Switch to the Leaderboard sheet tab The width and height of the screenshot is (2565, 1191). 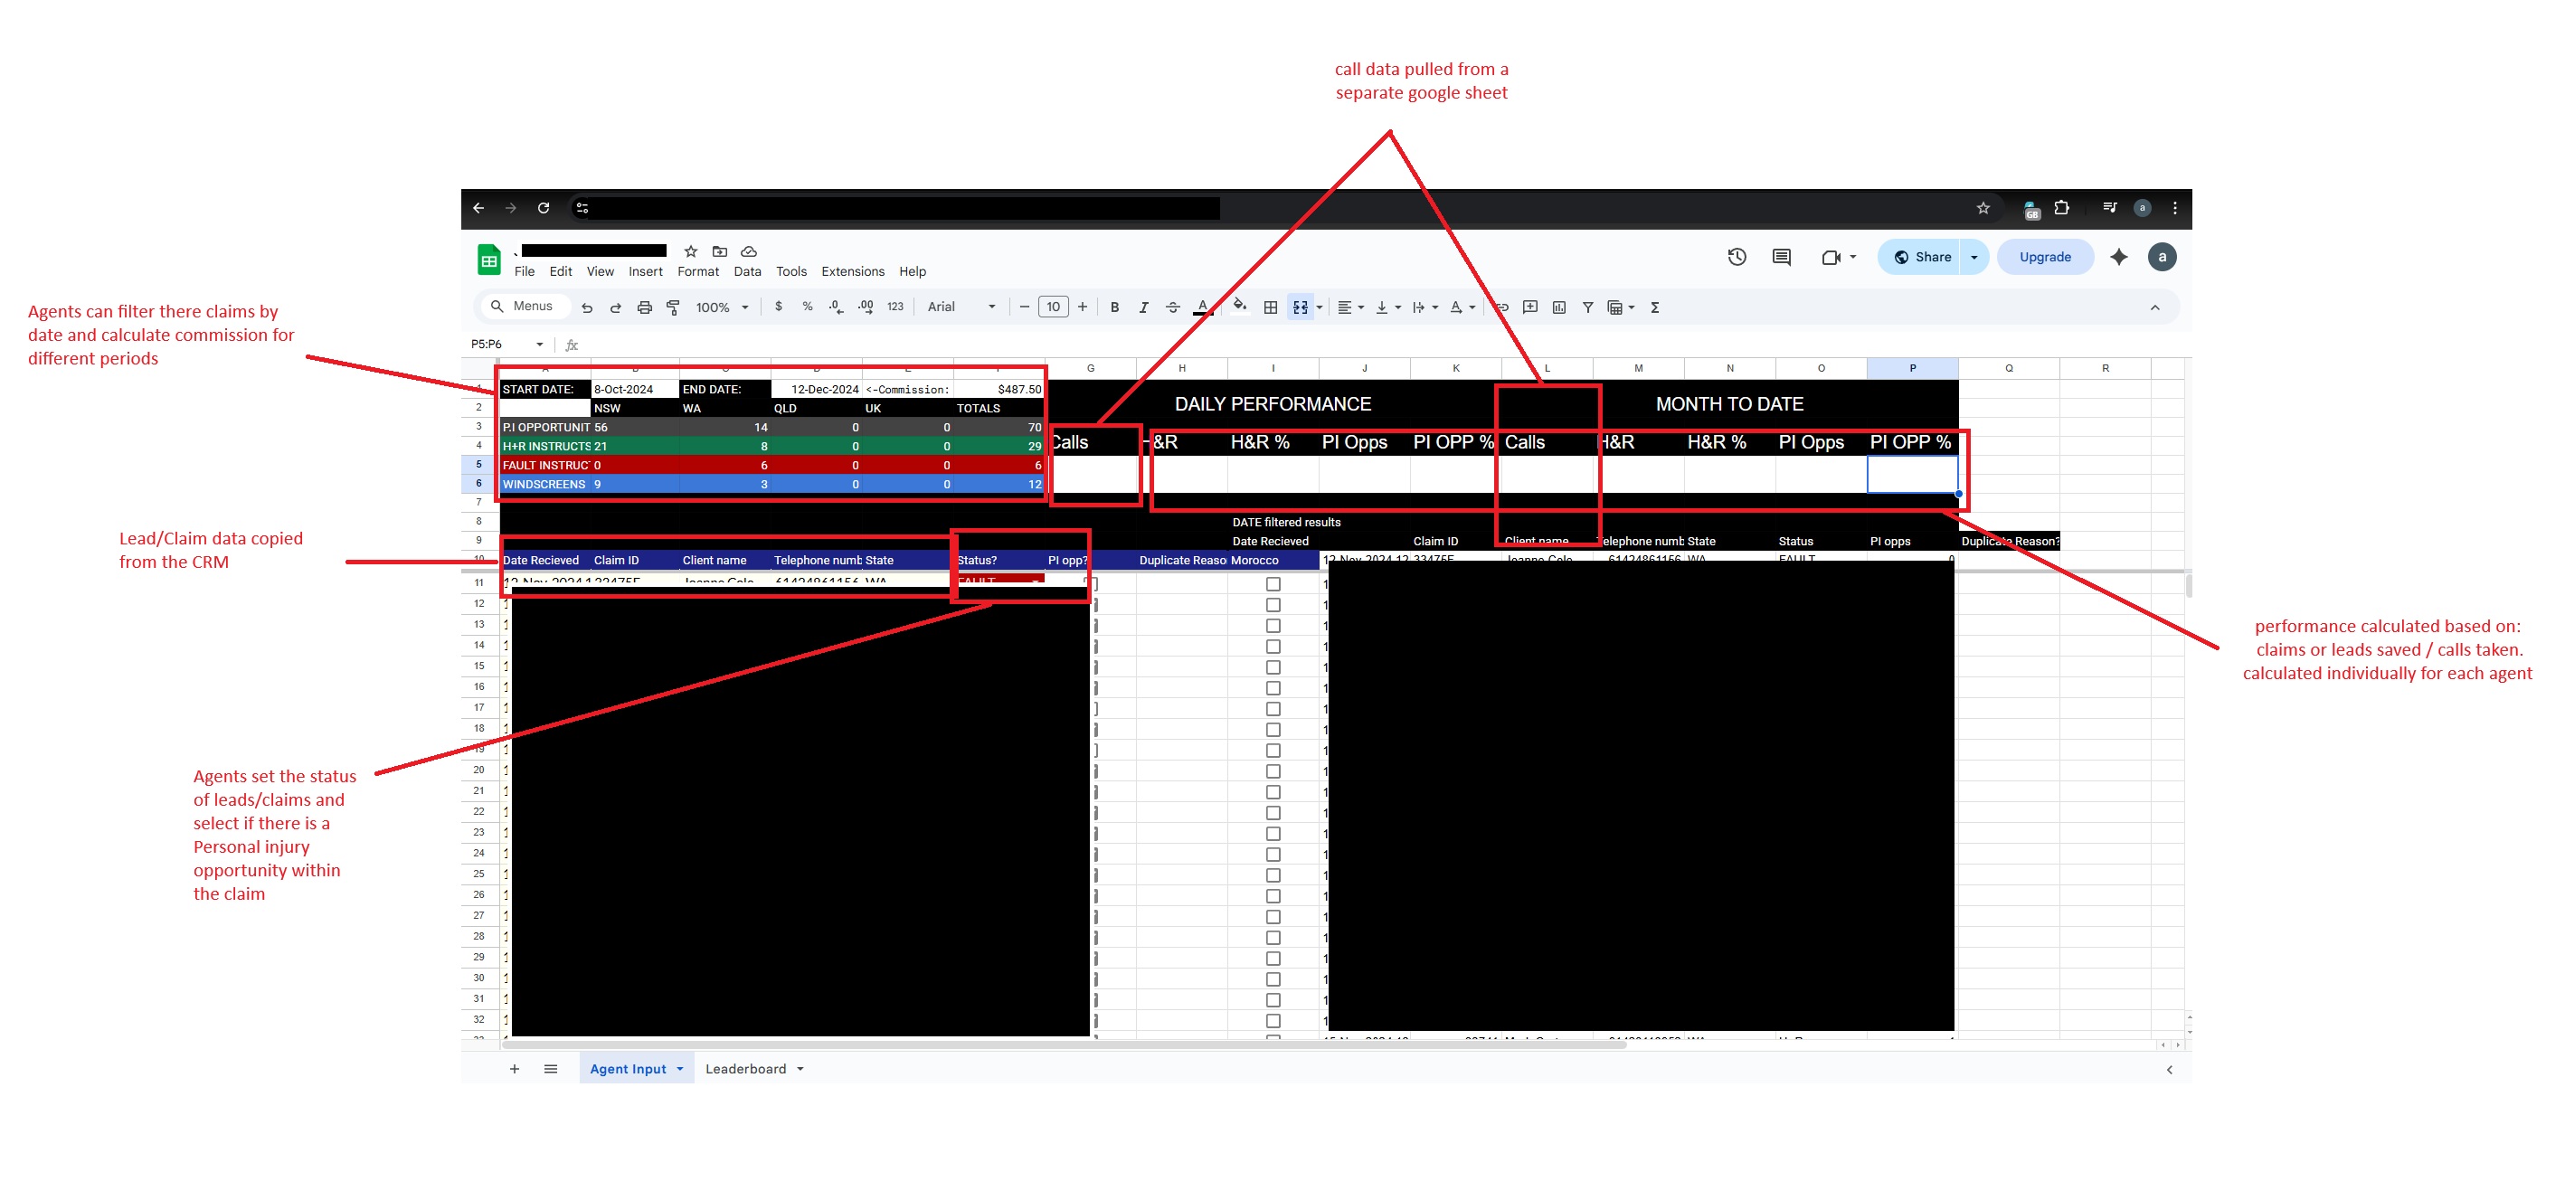(746, 1069)
